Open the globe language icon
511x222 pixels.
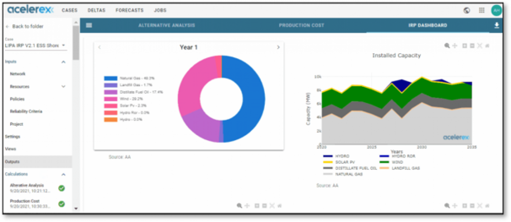tap(467, 10)
